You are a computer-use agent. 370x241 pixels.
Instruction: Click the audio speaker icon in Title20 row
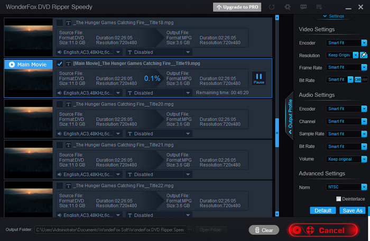[x=60, y=133]
